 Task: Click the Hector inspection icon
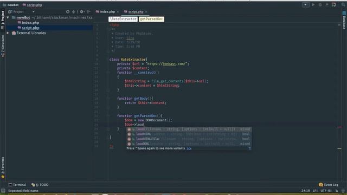343,191
